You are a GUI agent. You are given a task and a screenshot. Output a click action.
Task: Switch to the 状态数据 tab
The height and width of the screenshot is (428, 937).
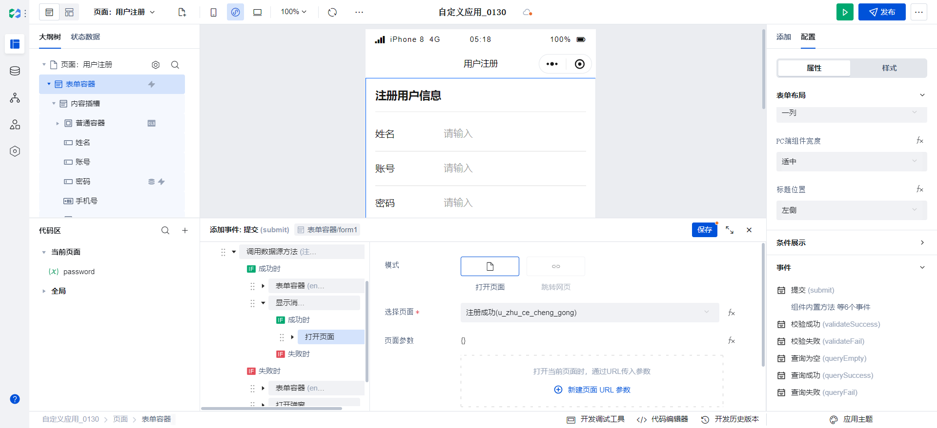(x=85, y=37)
